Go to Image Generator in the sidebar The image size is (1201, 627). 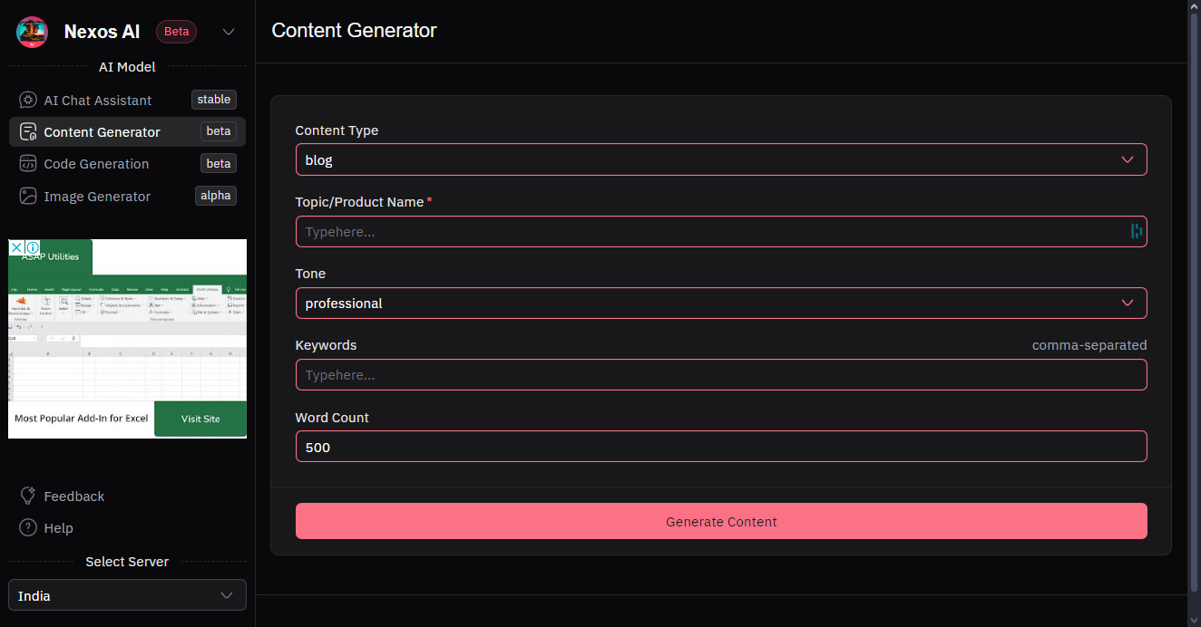point(97,197)
